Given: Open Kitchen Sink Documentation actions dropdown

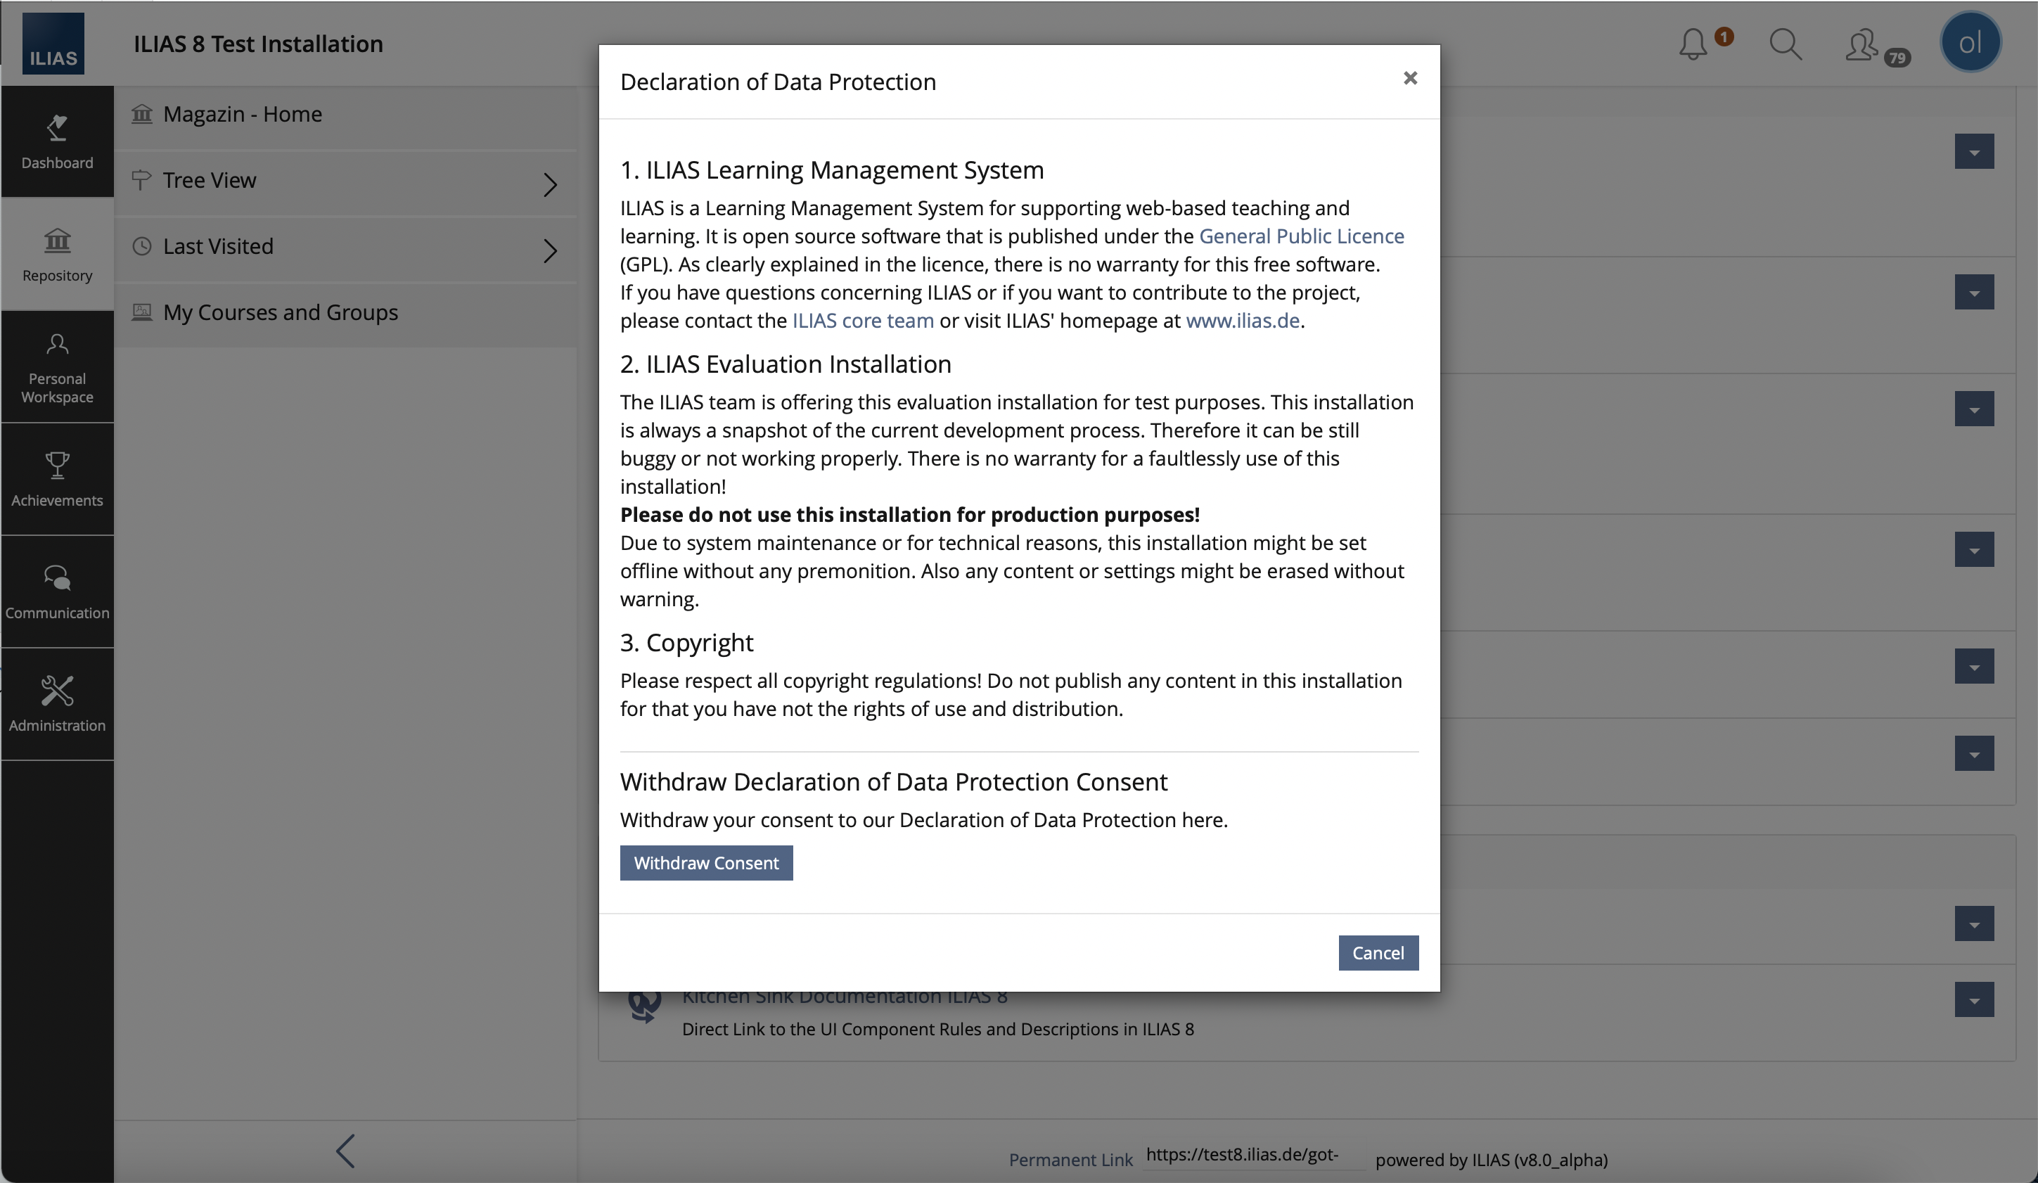Looking at the screenshot, I should point(1973,1000).
